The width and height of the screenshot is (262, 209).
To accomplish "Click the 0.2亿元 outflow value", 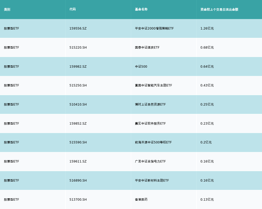I will coord(206,142).
